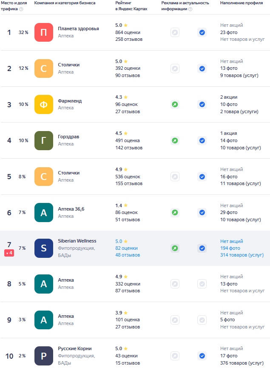Click the 1.4 rating of Аптека 36,6

[x=119, y=205]
